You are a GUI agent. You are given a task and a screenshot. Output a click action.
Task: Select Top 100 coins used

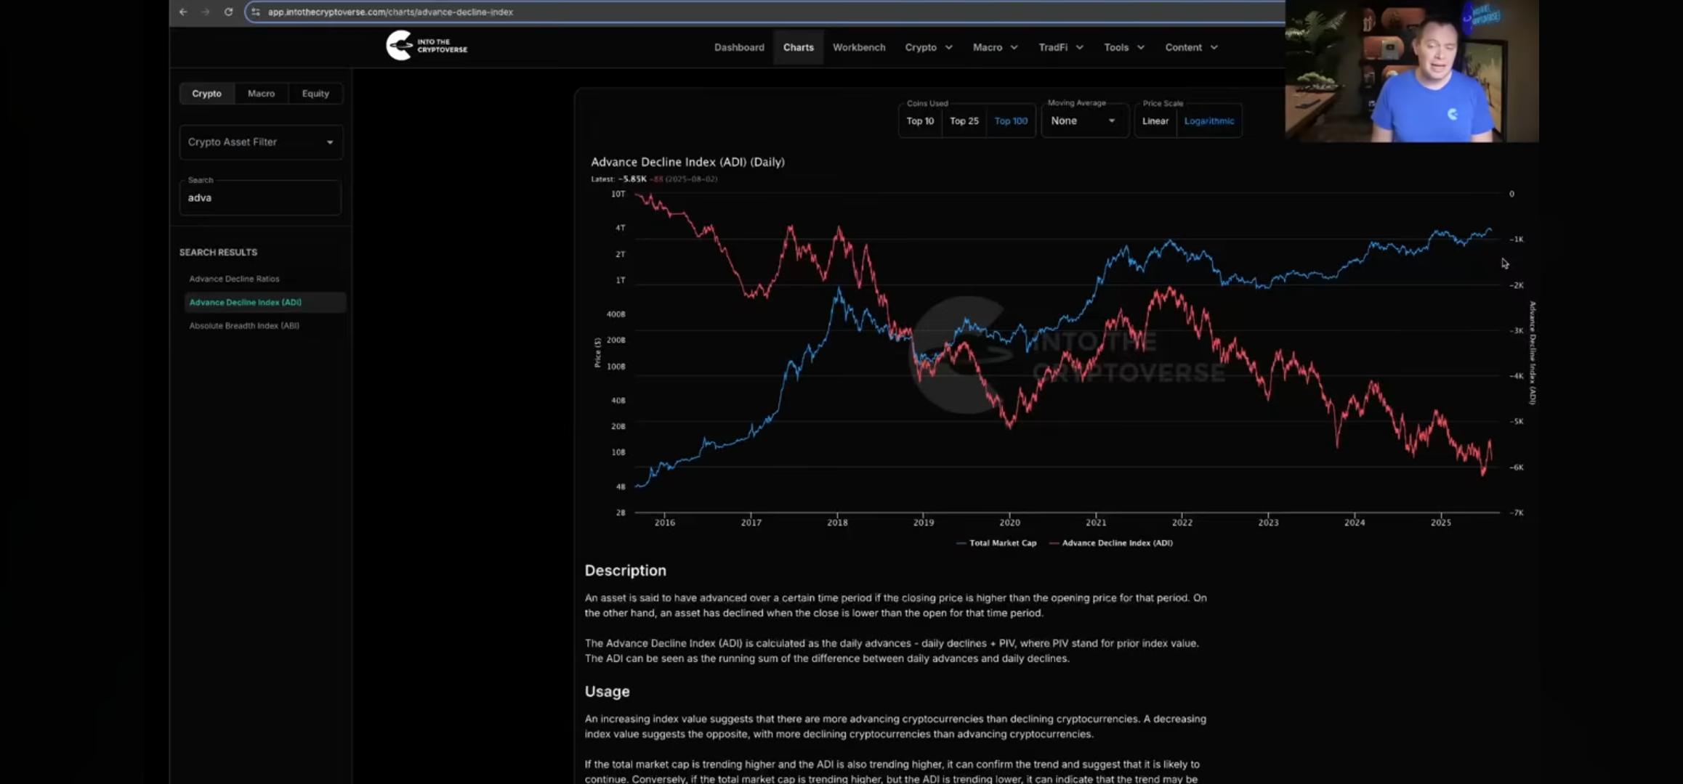[1011, 121]
